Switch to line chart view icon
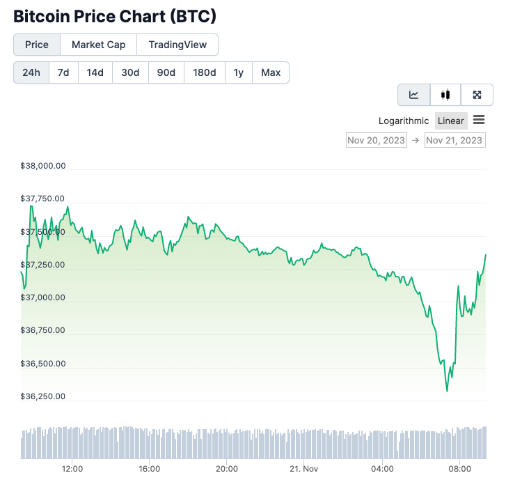 click(413, 95)
